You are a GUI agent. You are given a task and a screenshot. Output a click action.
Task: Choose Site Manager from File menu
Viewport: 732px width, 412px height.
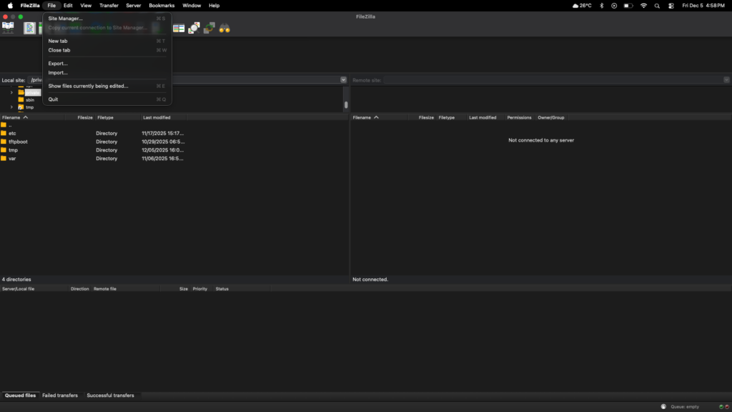[65, 19]
